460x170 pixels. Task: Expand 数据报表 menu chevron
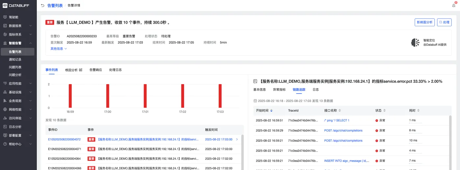[30, 26]
